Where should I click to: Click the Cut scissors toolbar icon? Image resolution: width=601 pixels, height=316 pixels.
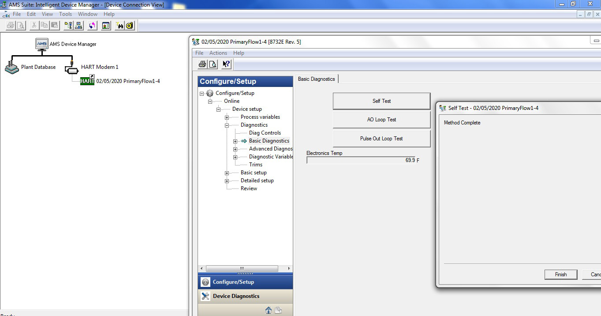click(x=34, y=26)
